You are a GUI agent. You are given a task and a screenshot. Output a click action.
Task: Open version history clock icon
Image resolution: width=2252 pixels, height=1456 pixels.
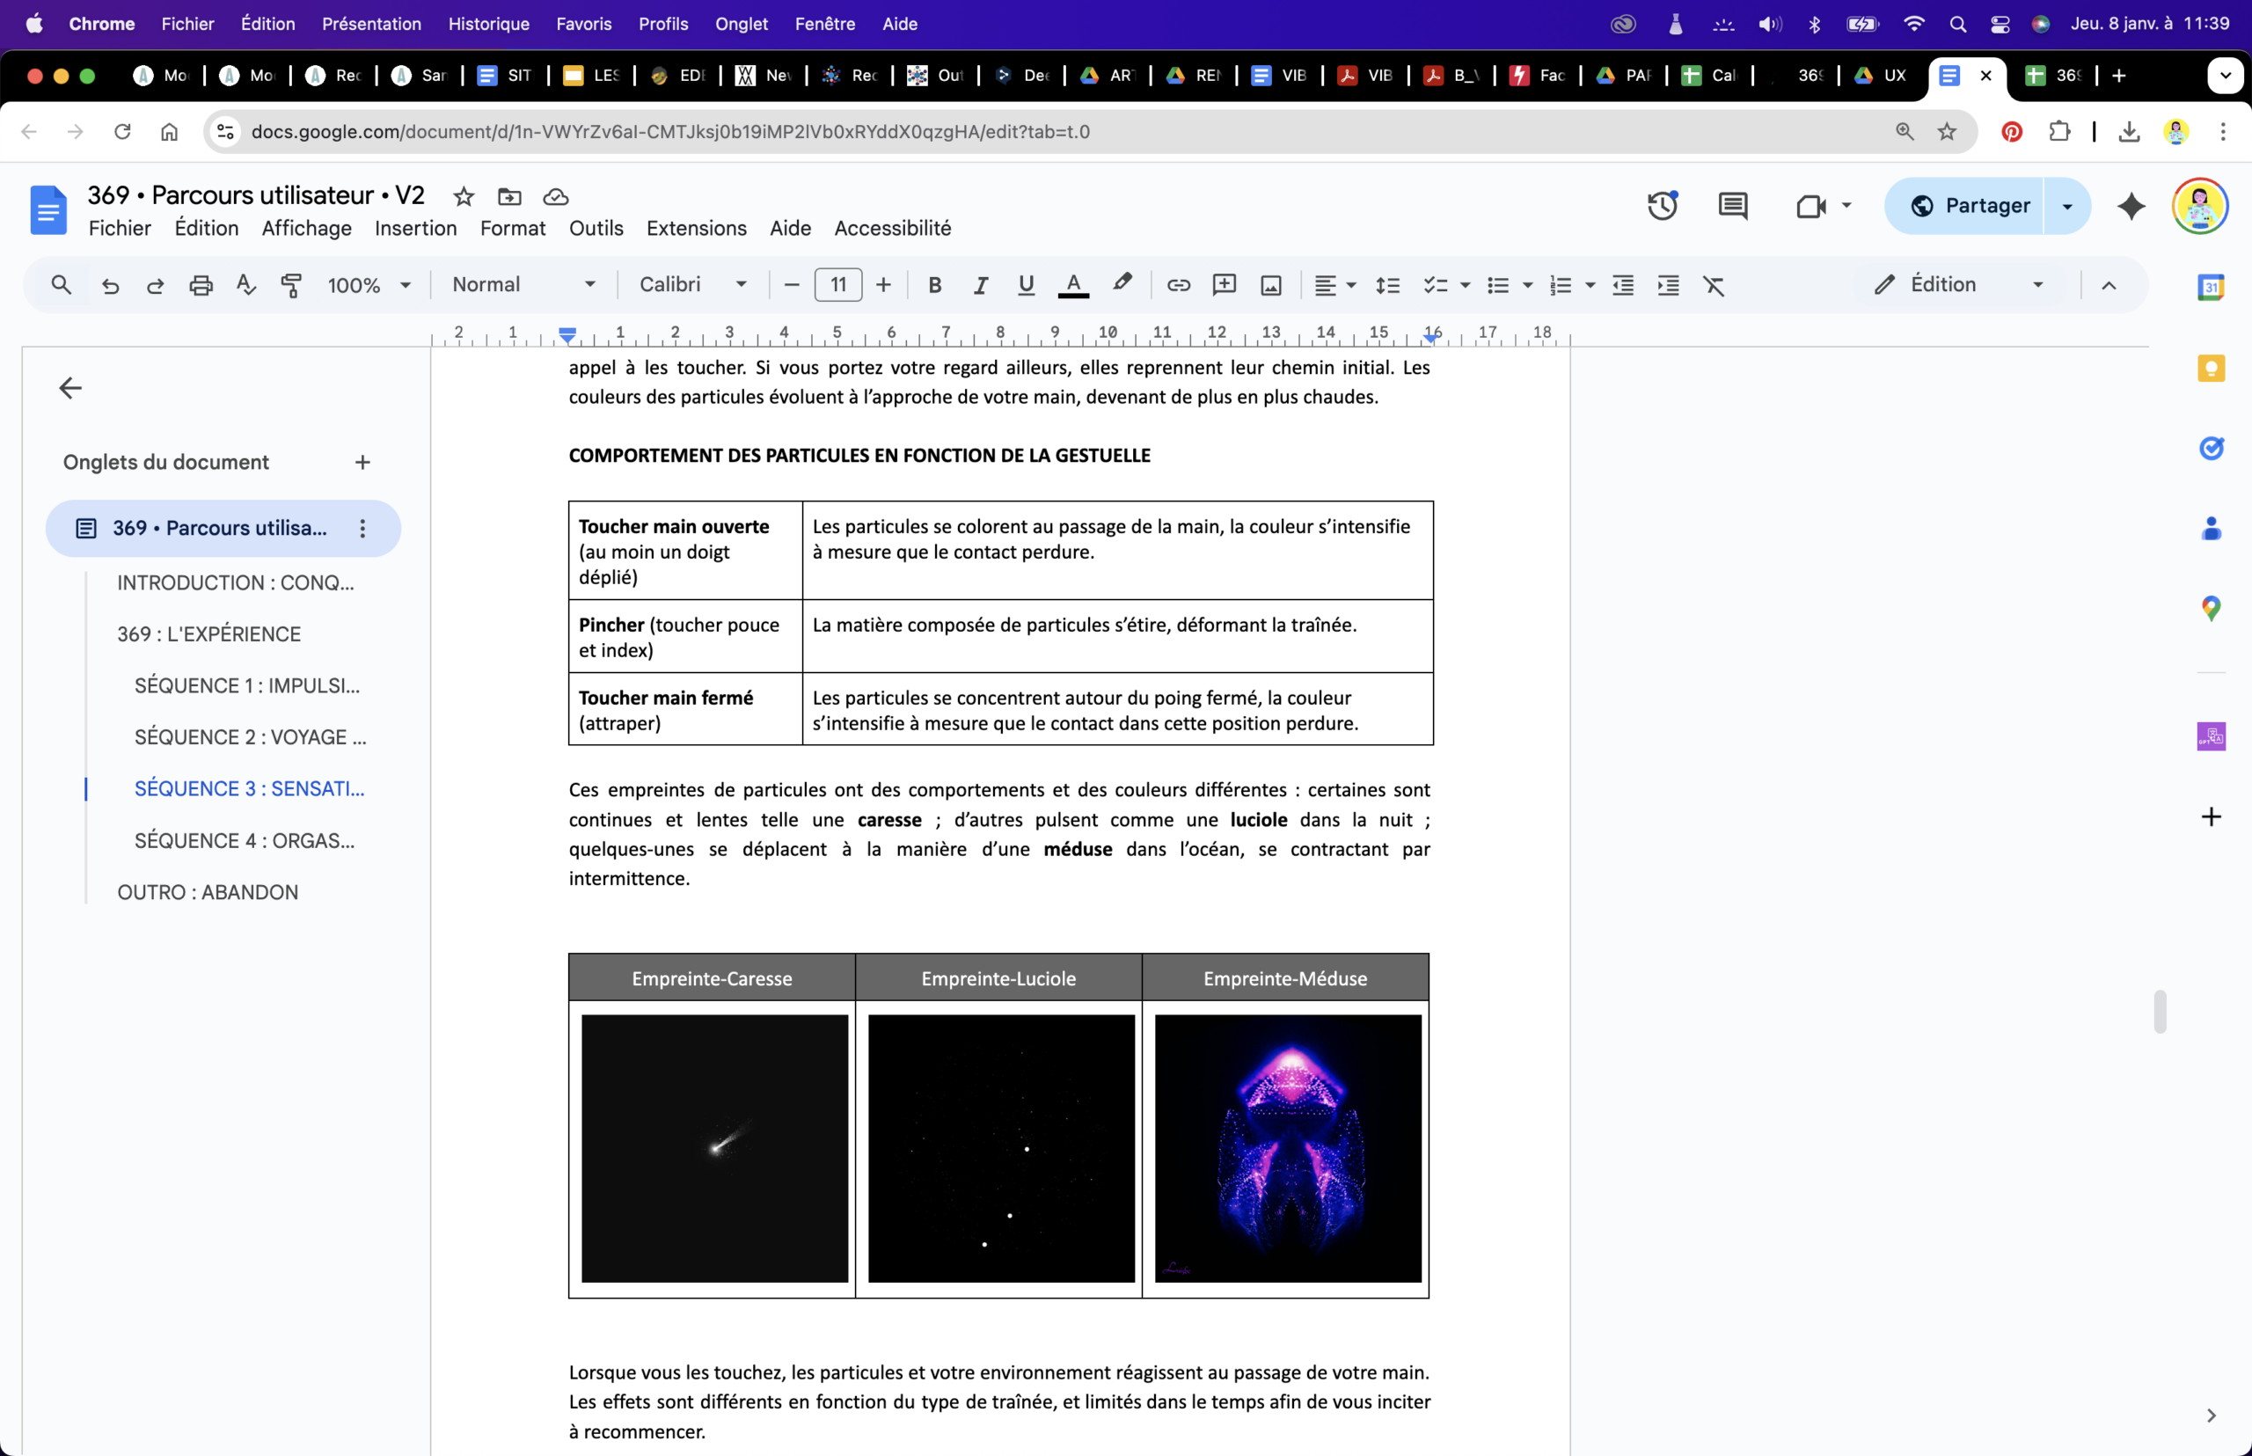point(1662,205)
